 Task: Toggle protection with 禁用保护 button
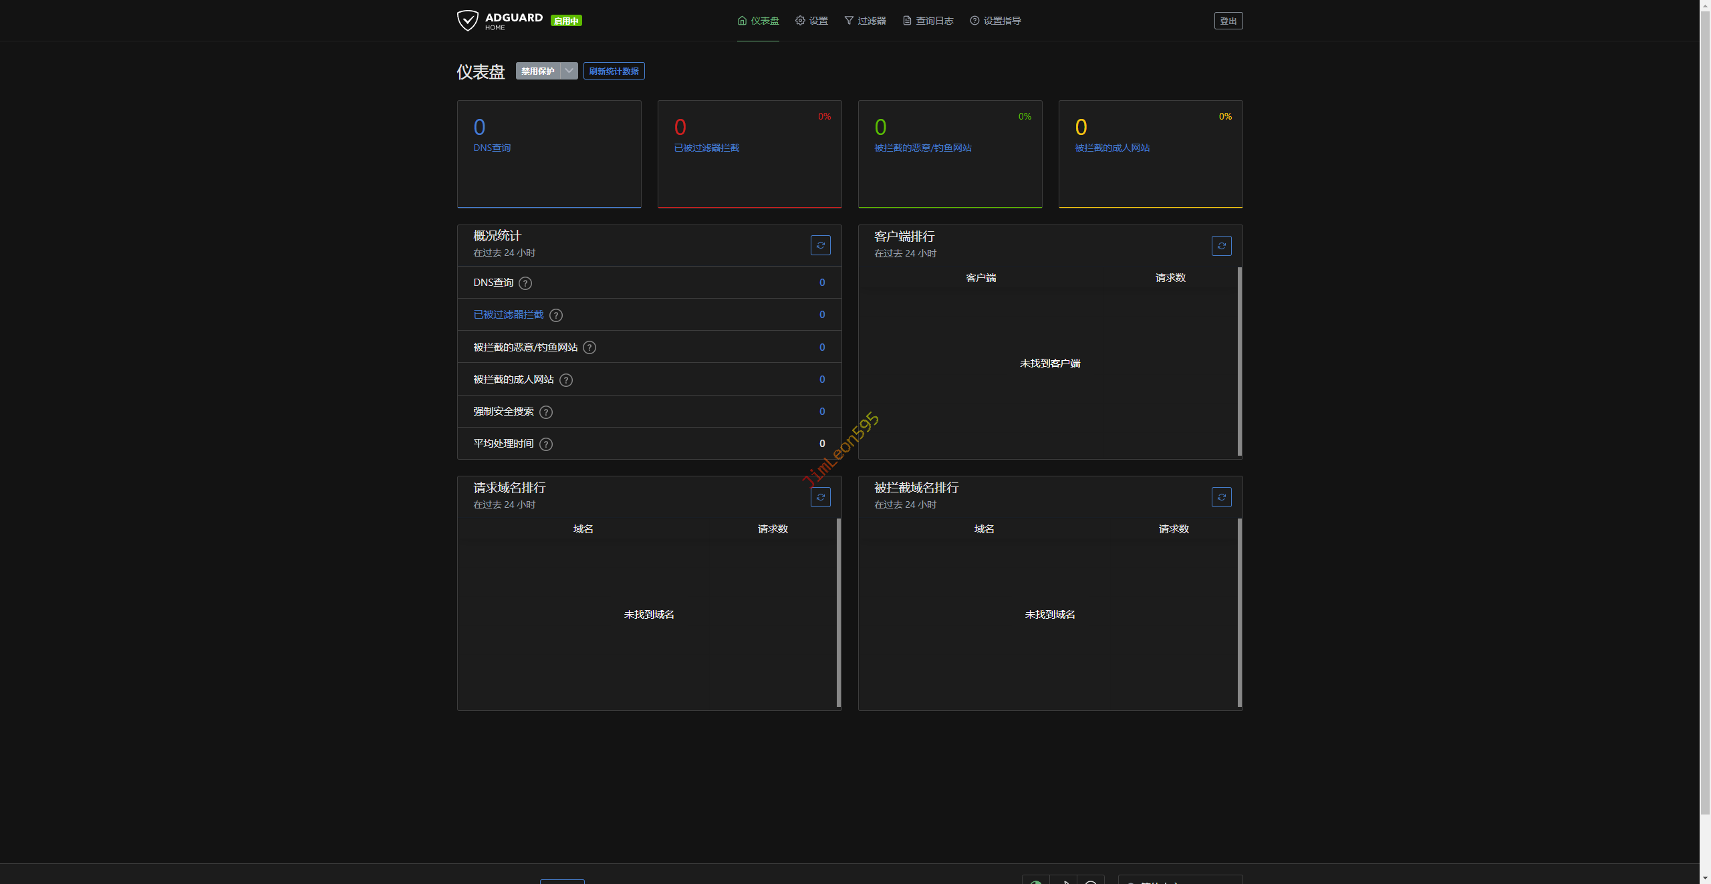tap(538, 71)
